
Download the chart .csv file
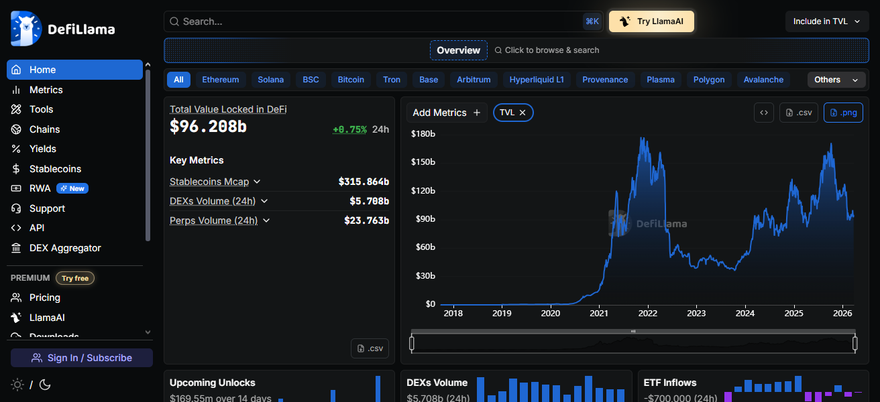pos(798,113)
